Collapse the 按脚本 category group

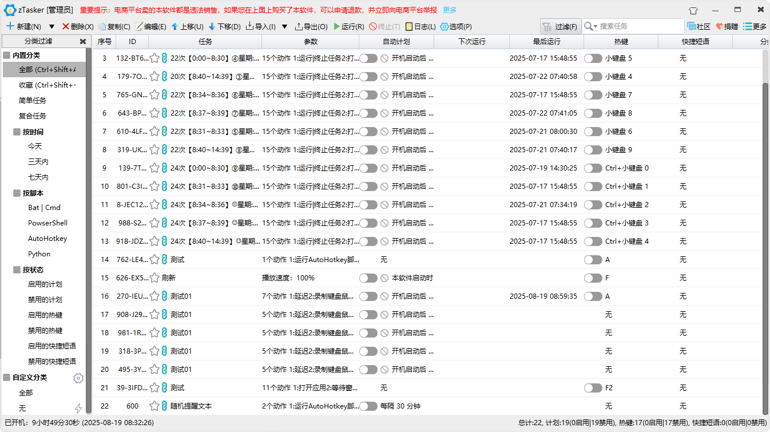(16, 193)
